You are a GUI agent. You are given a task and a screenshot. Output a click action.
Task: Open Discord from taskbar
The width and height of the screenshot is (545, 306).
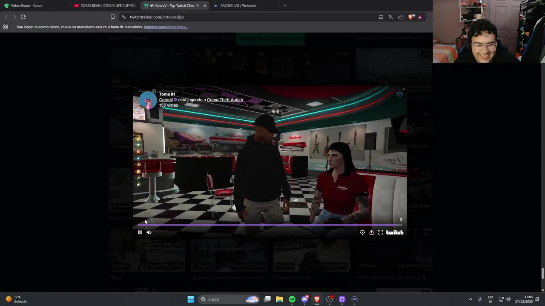(x=304, y=299)
